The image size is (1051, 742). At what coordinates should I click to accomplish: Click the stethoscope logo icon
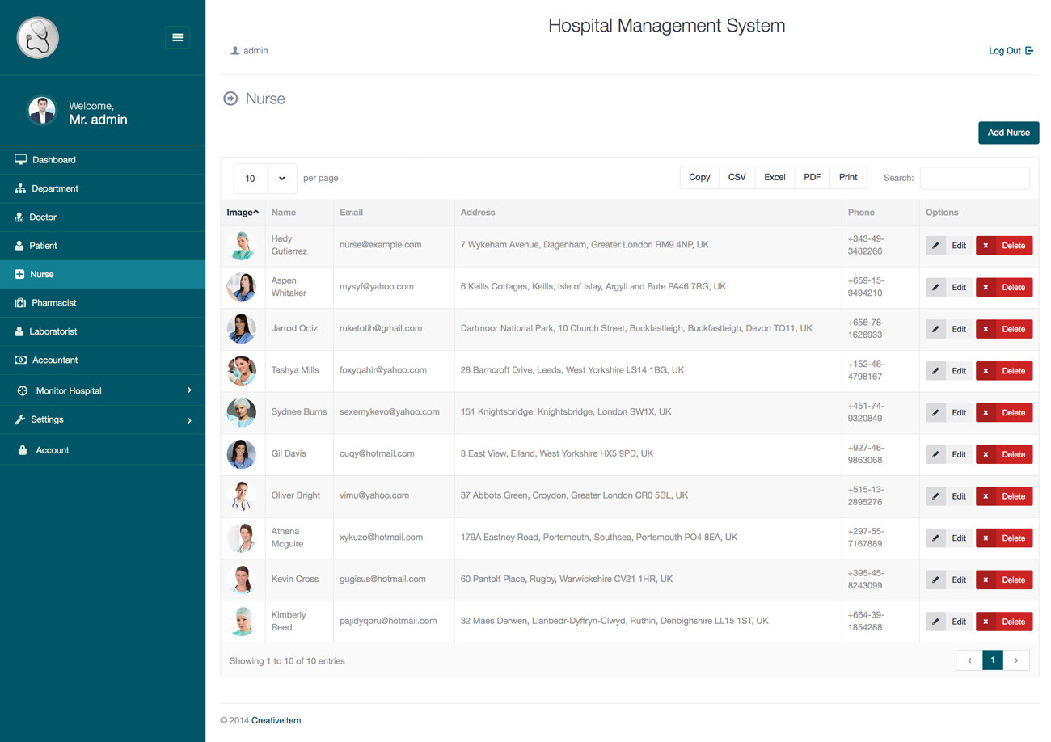(x=37, y=38)
